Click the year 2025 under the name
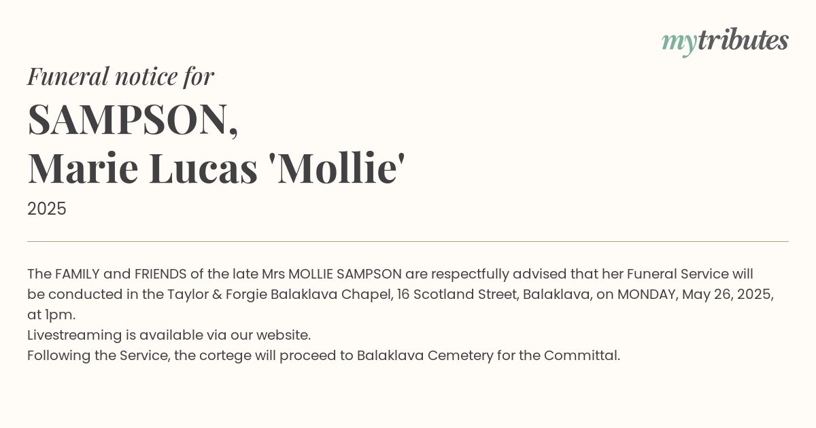 pos(47,209)
